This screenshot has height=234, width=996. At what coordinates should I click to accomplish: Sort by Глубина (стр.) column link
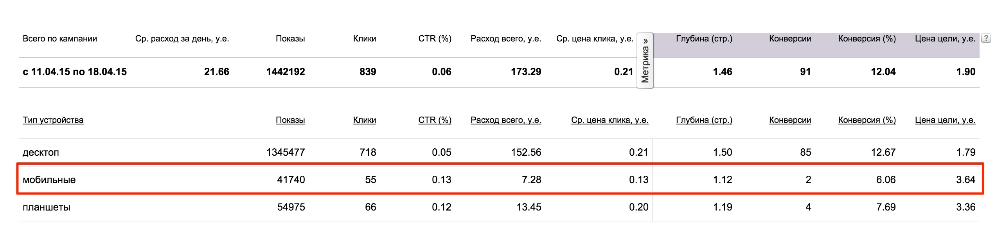(704, 120)
